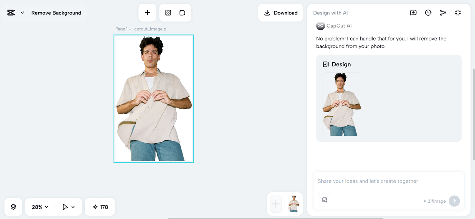Image resolution: width=475 pixels, height=219 pixels.
Task: Collapse the Design with AI panel
Action: (458, 13)
